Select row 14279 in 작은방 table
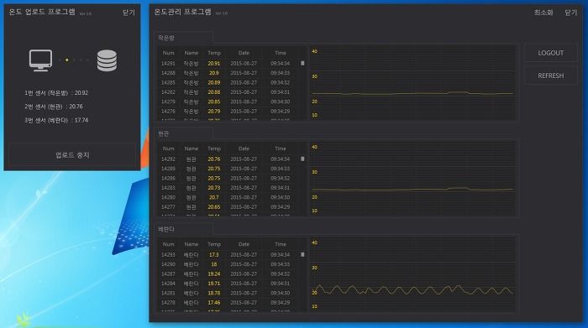This screenshot has width=588, height=328. pyautogui.click(x=228, y=102)
